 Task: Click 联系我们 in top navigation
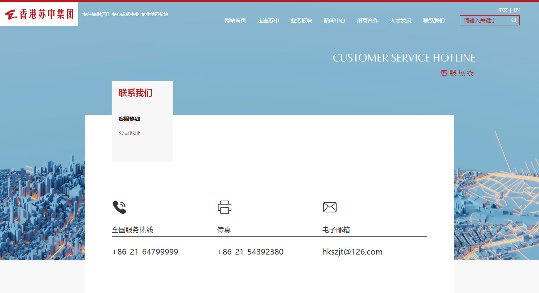[434, 20]
